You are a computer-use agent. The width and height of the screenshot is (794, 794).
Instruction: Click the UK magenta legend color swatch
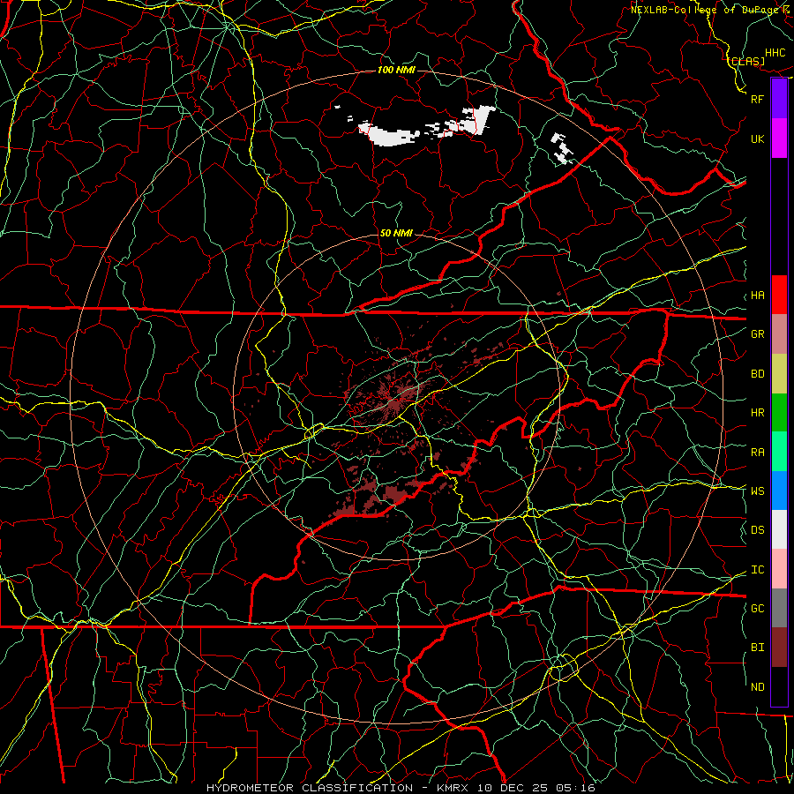click(779, 139)
